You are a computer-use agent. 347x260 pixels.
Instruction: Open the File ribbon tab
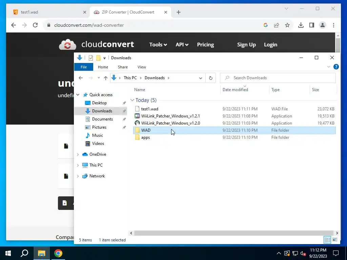84,67
